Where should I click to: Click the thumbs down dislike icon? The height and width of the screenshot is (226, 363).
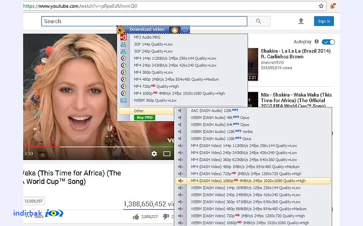[166, 217]
